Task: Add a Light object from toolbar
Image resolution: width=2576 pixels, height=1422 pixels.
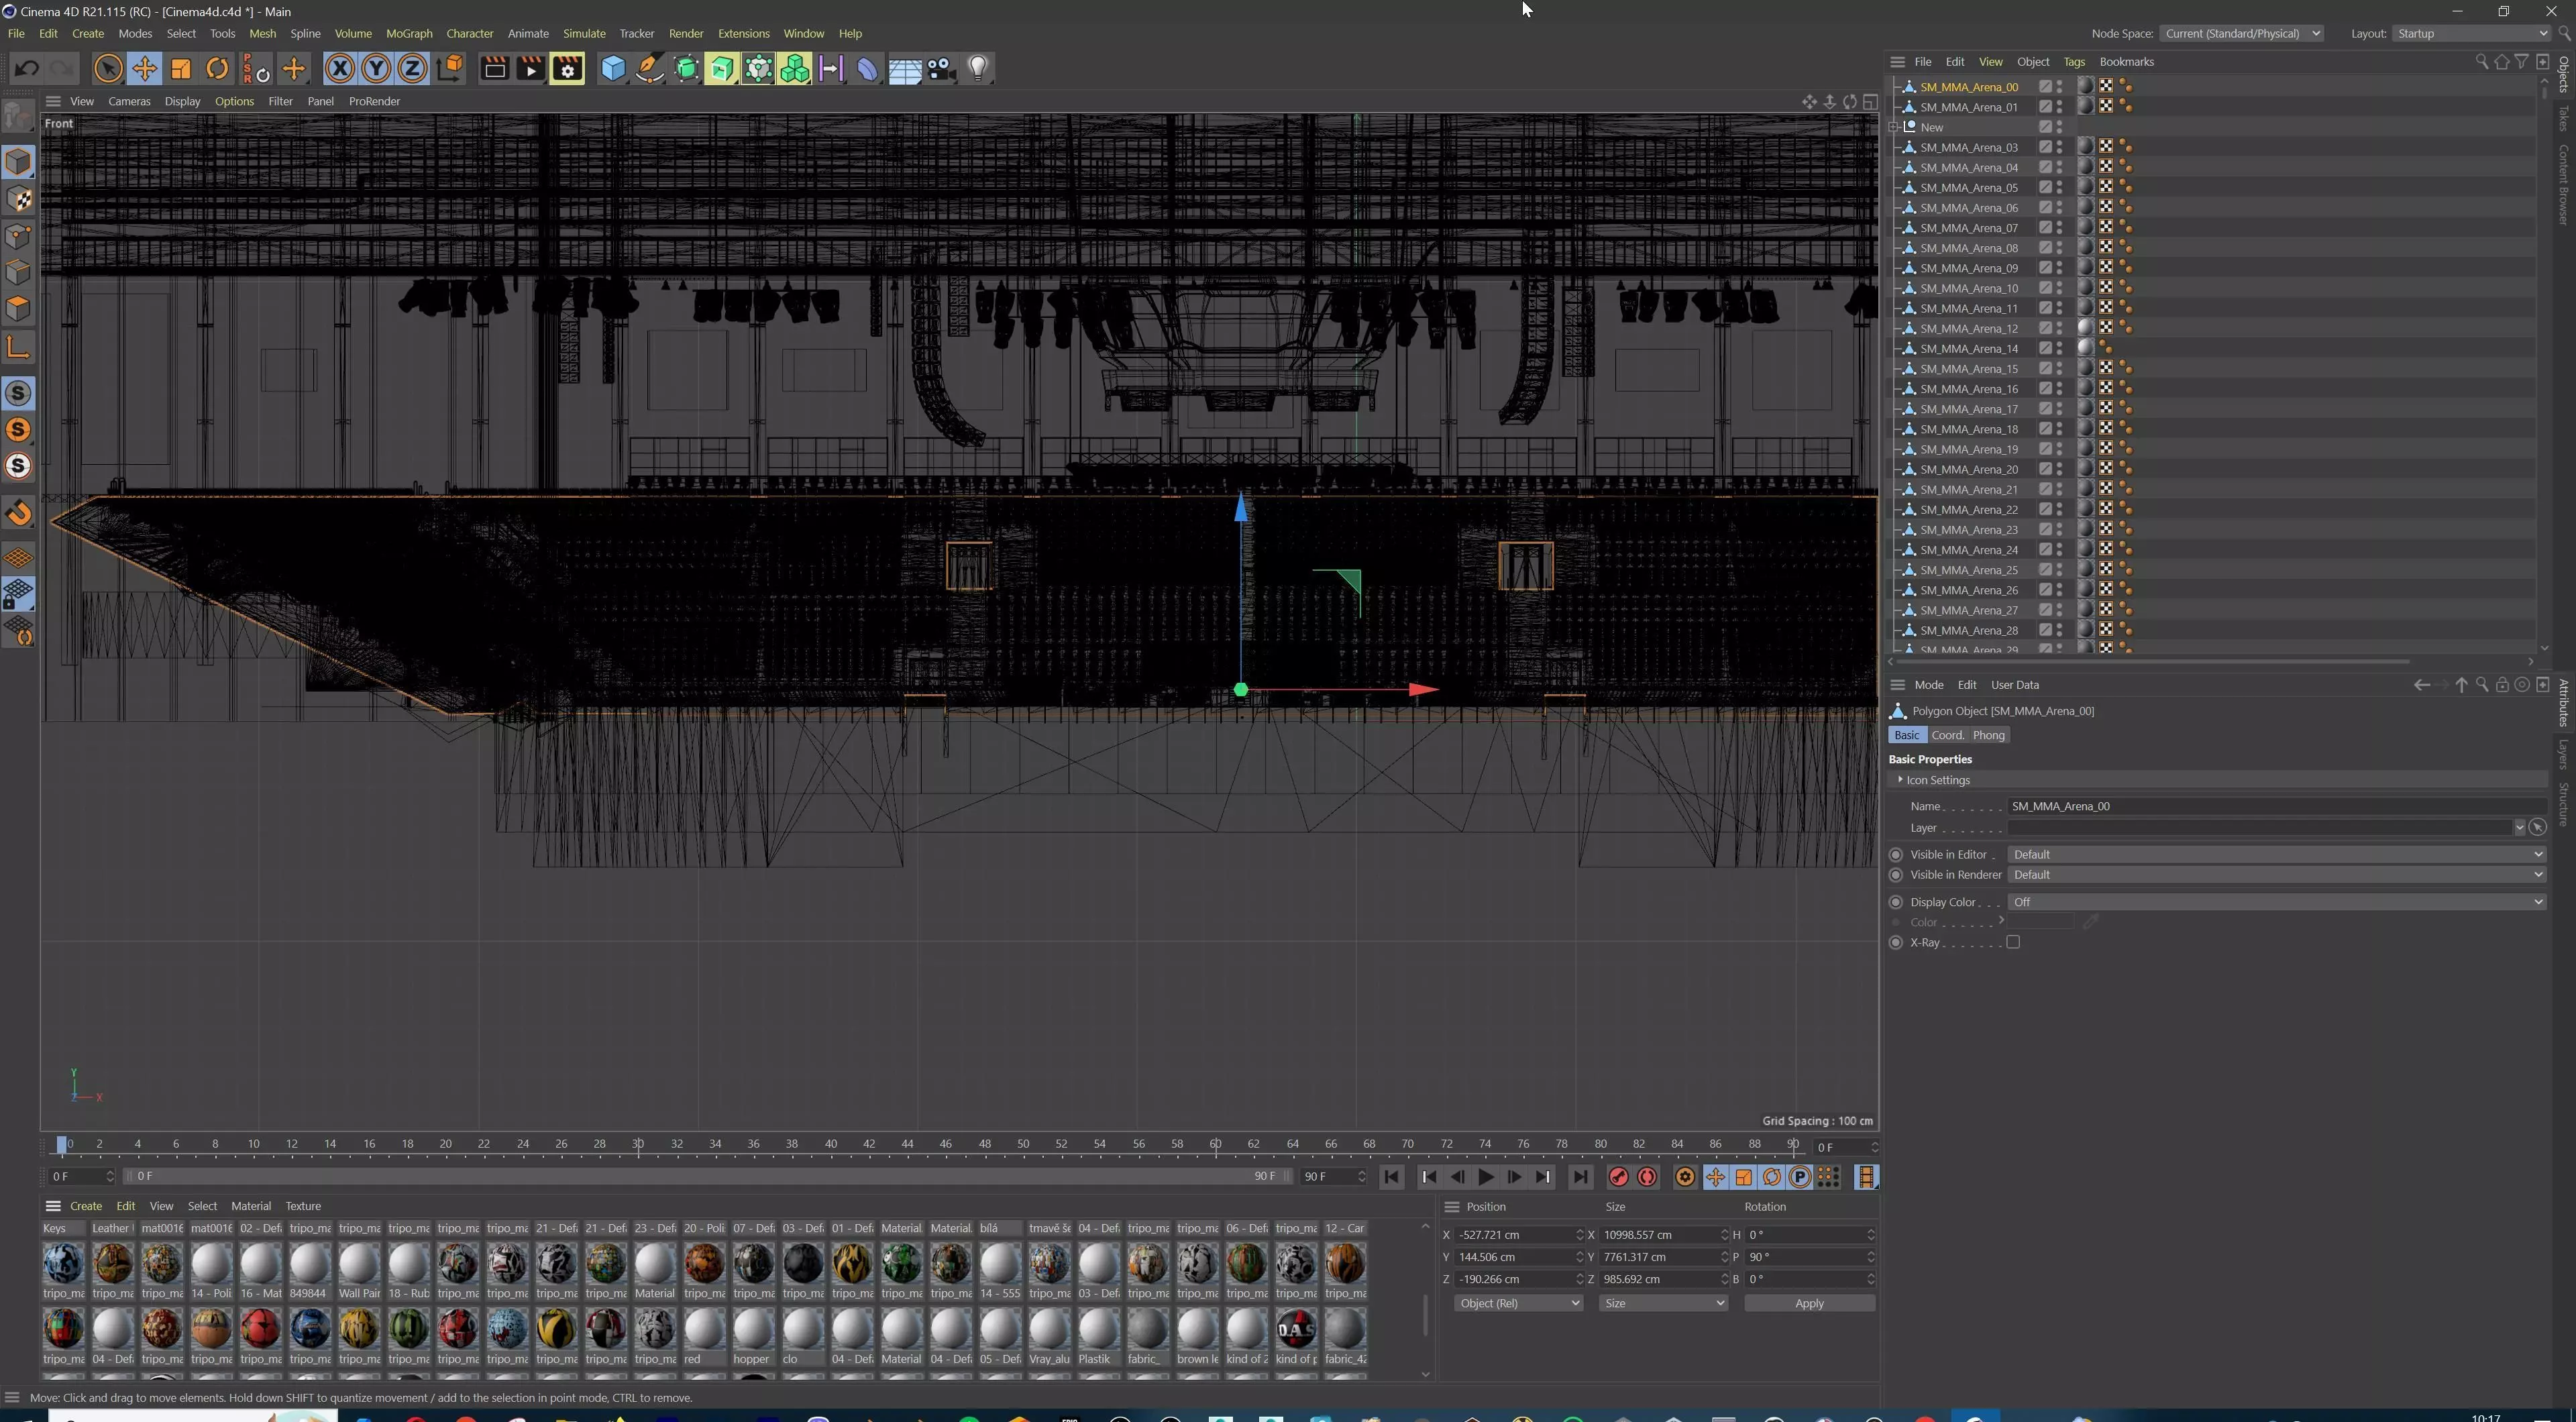Action: click(x=978, y=69)
